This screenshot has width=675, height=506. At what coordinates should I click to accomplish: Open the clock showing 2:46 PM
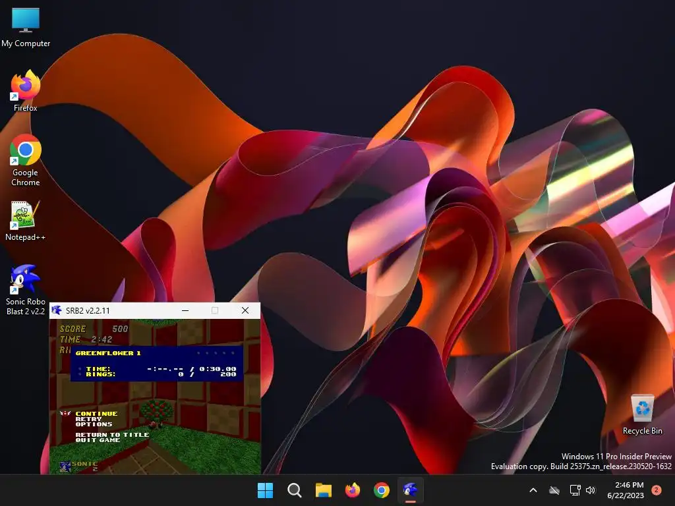pyautogui.click(x=626, y=490)
